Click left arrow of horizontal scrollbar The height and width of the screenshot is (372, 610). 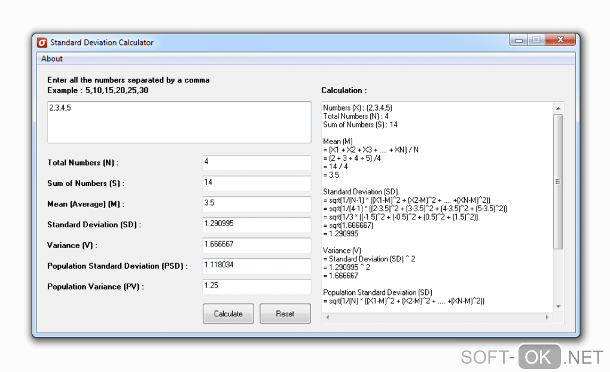coord(327,318)
